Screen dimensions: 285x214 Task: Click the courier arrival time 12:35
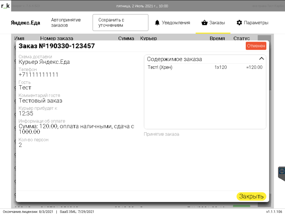tap(26, 114)
